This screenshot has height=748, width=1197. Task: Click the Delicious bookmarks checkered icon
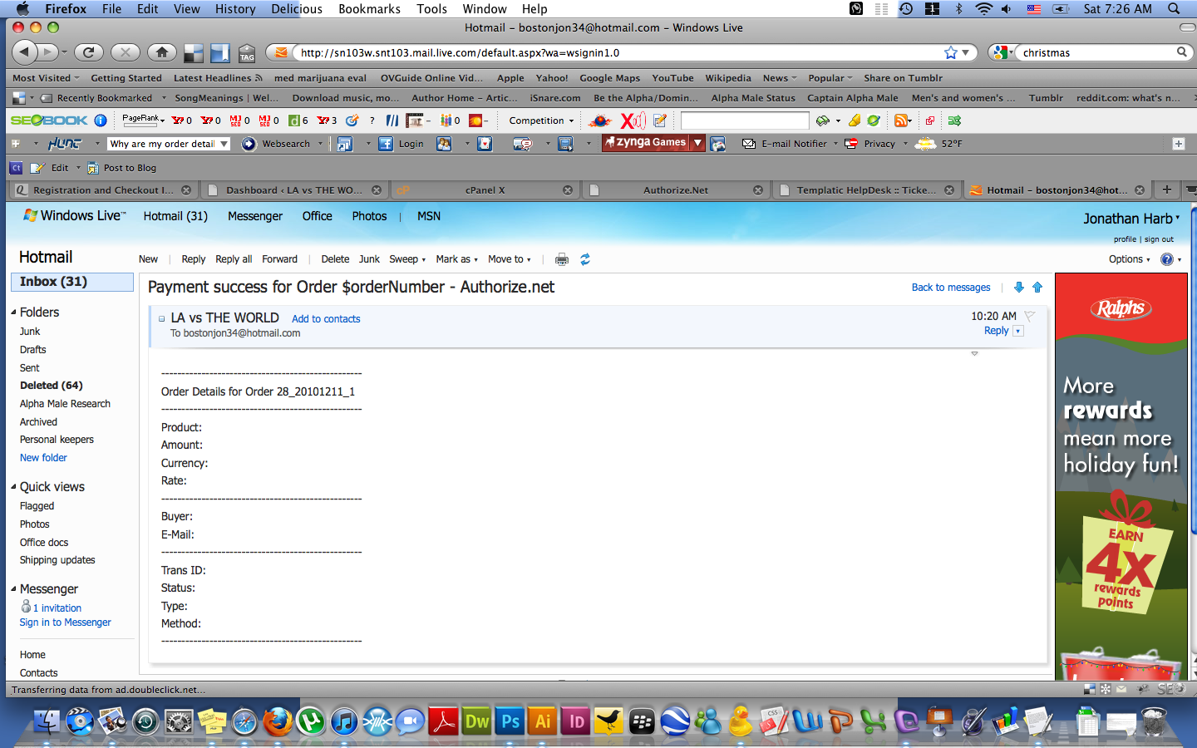pyautogui.click(x=194, y=54)
